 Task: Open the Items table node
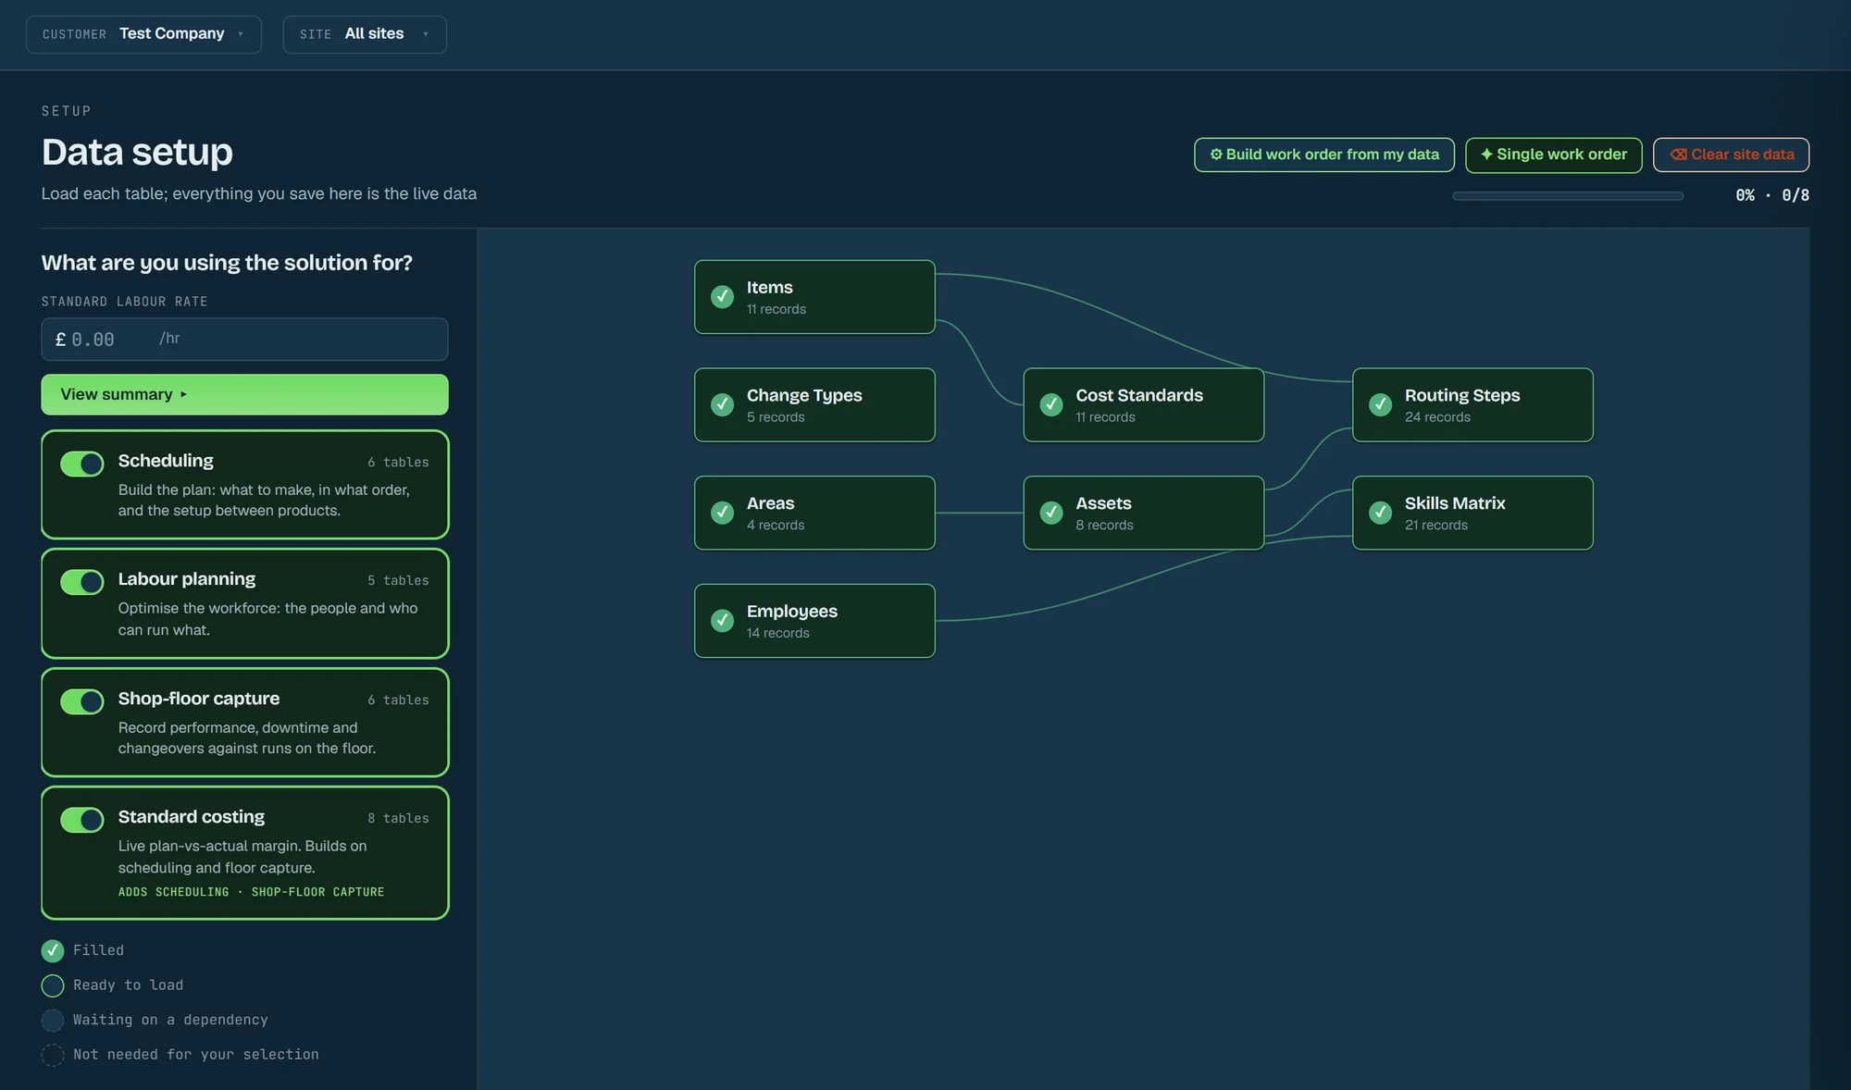coord(814,297)
